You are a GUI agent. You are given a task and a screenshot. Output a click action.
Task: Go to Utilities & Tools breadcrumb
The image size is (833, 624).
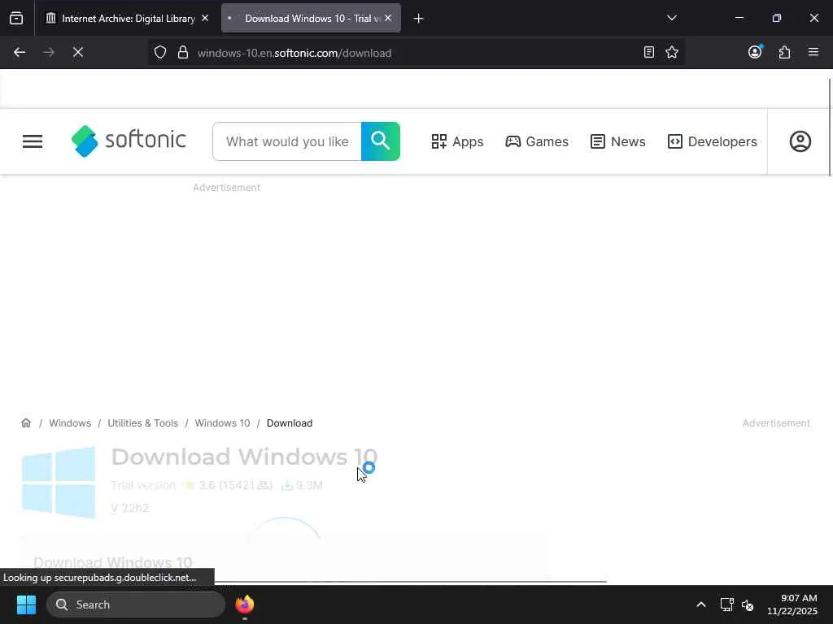point(143,422)
